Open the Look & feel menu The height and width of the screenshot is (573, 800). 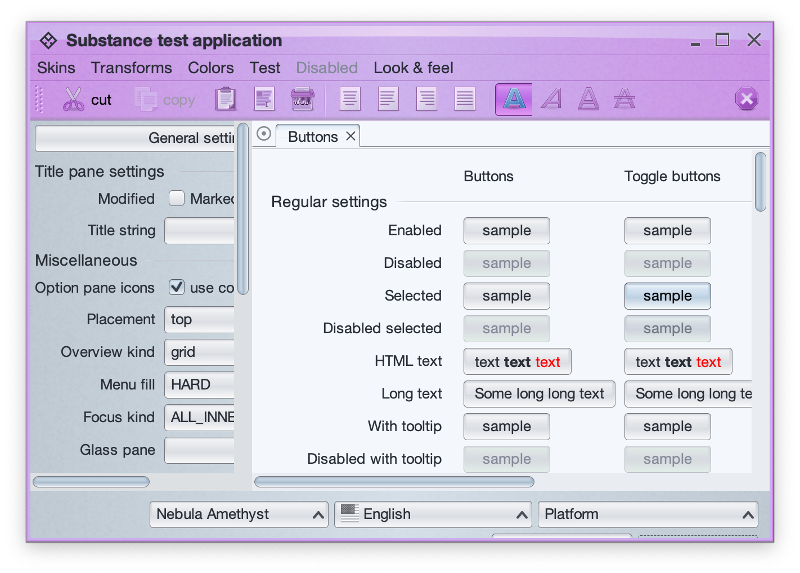pyautogui.click(x=413, y=68)
